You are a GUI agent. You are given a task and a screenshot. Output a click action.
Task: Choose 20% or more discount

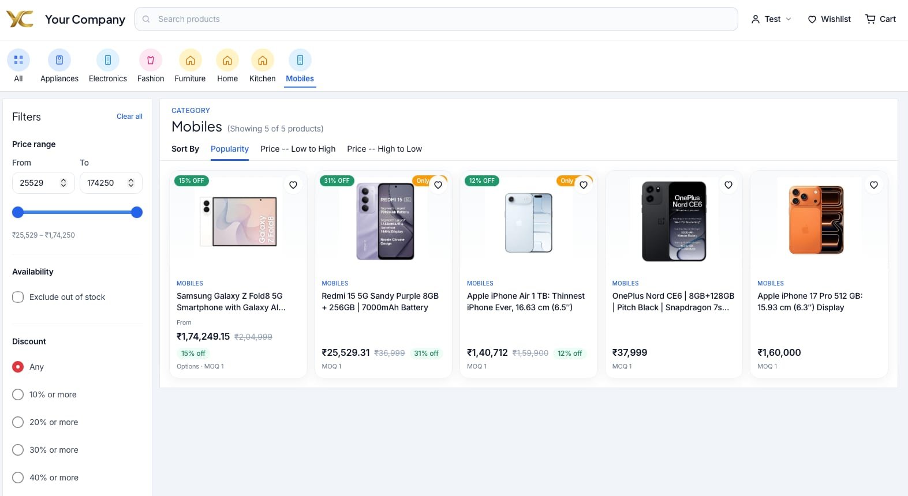tap(18, 422)
